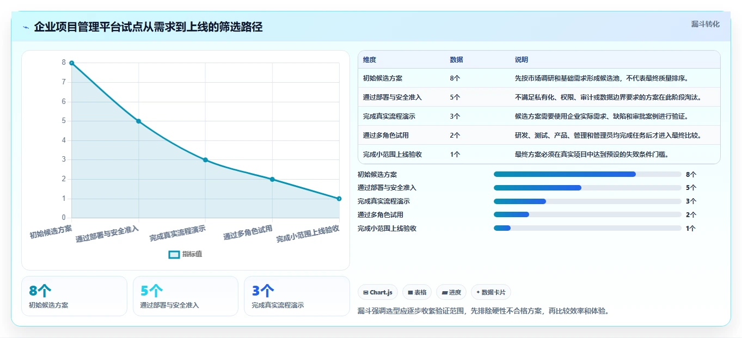Click the chart point for 完成真实流程演示

205,160
